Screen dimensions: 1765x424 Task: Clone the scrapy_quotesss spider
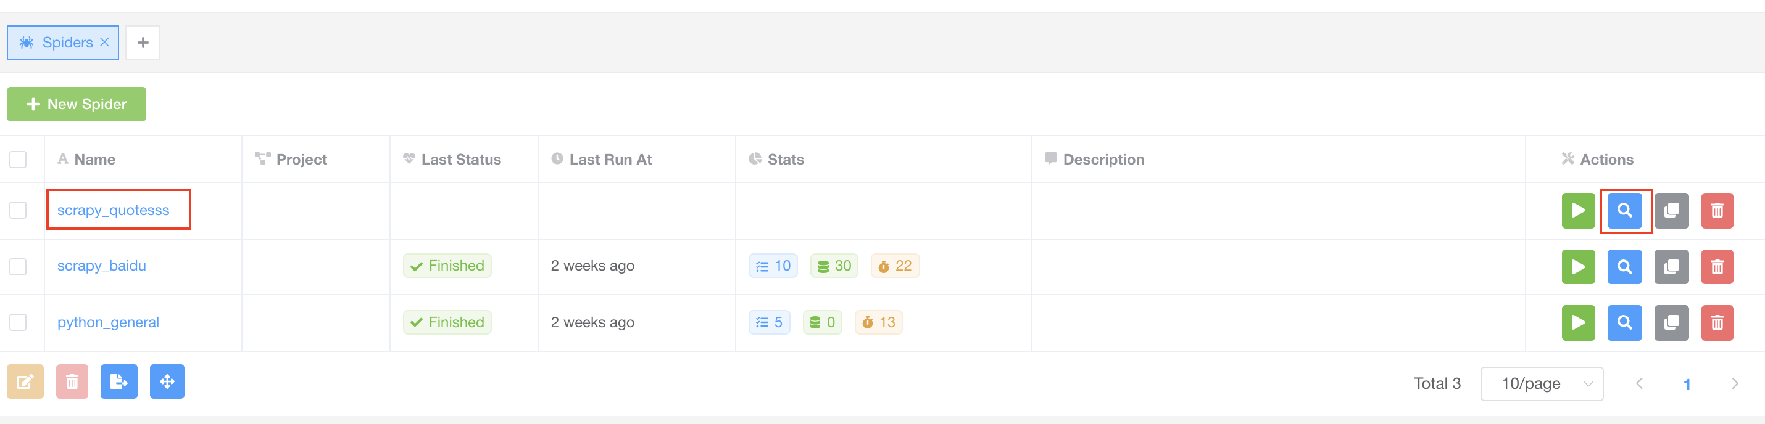click(x=1671, y=210)
